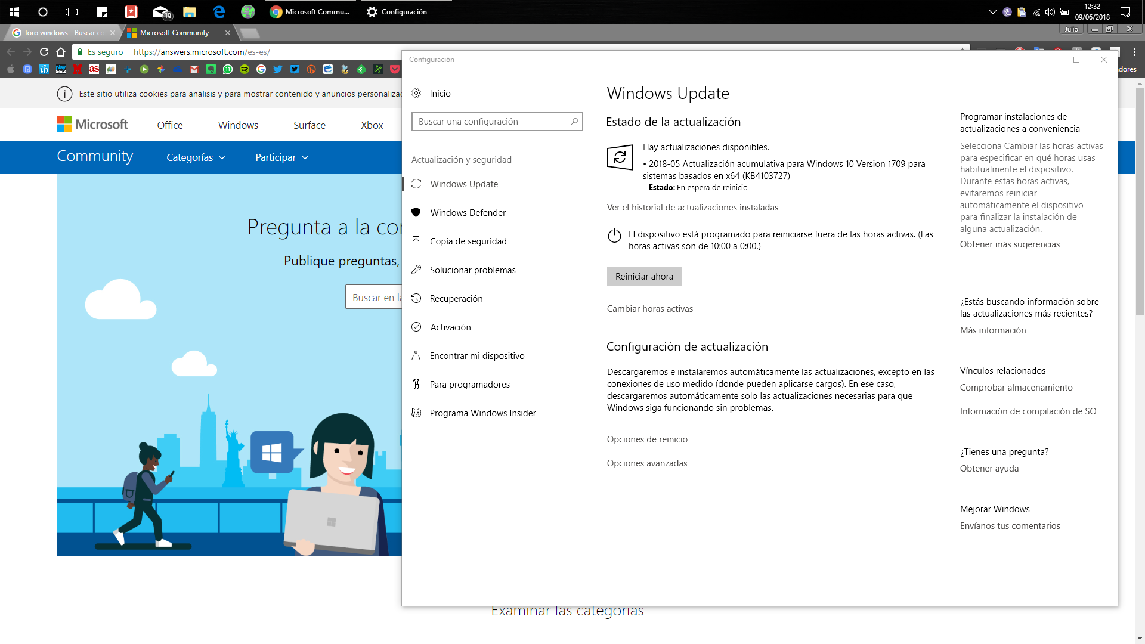Expand the Categorías dropdown on Community page
1145x644 pixels.
(196, 157)
